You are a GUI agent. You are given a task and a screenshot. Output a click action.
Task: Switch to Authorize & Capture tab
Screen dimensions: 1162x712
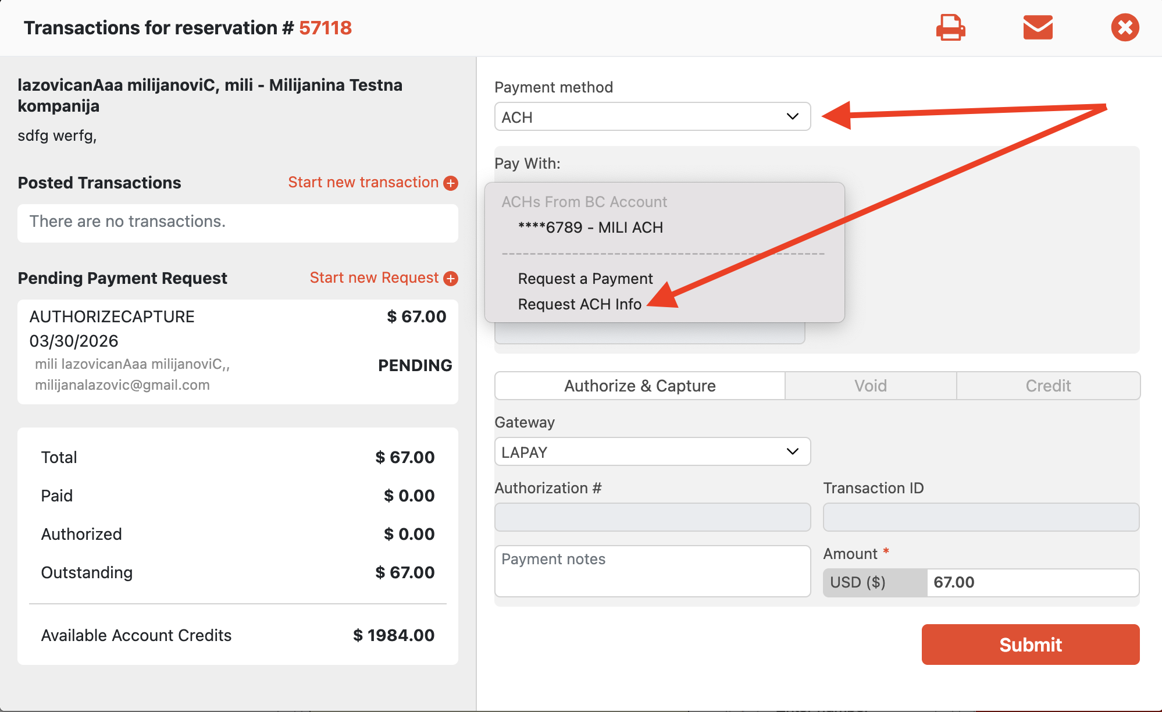click(x=640, y=386)
